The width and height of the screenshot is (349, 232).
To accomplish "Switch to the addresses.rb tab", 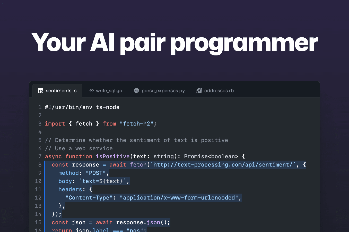I will tap(219, 90).
